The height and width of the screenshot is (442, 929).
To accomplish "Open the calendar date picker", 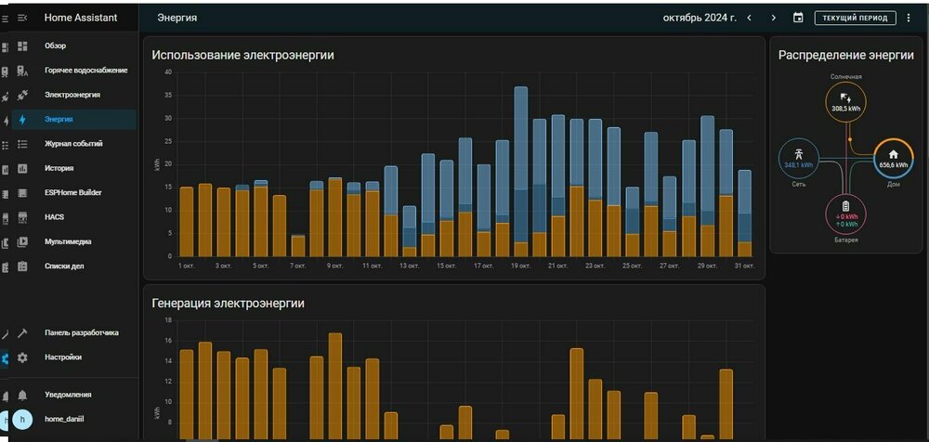I will point(798,18).
